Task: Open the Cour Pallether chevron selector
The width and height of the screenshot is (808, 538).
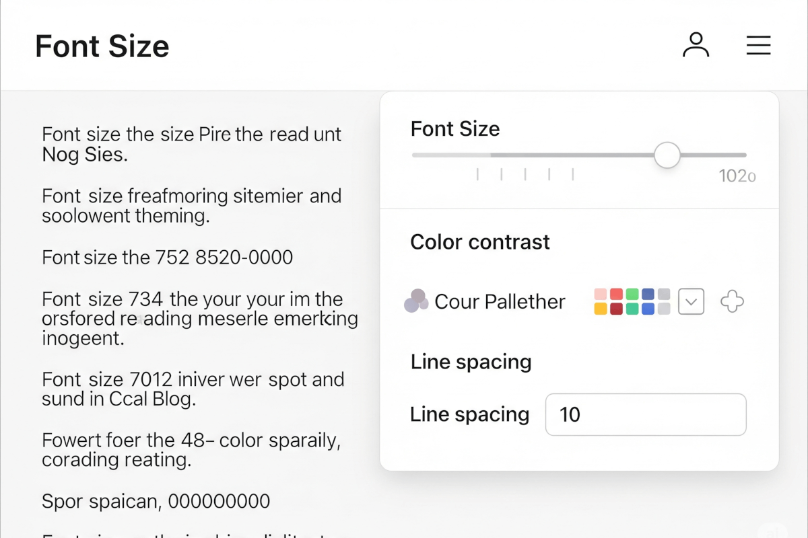Action: click(691, 301)
